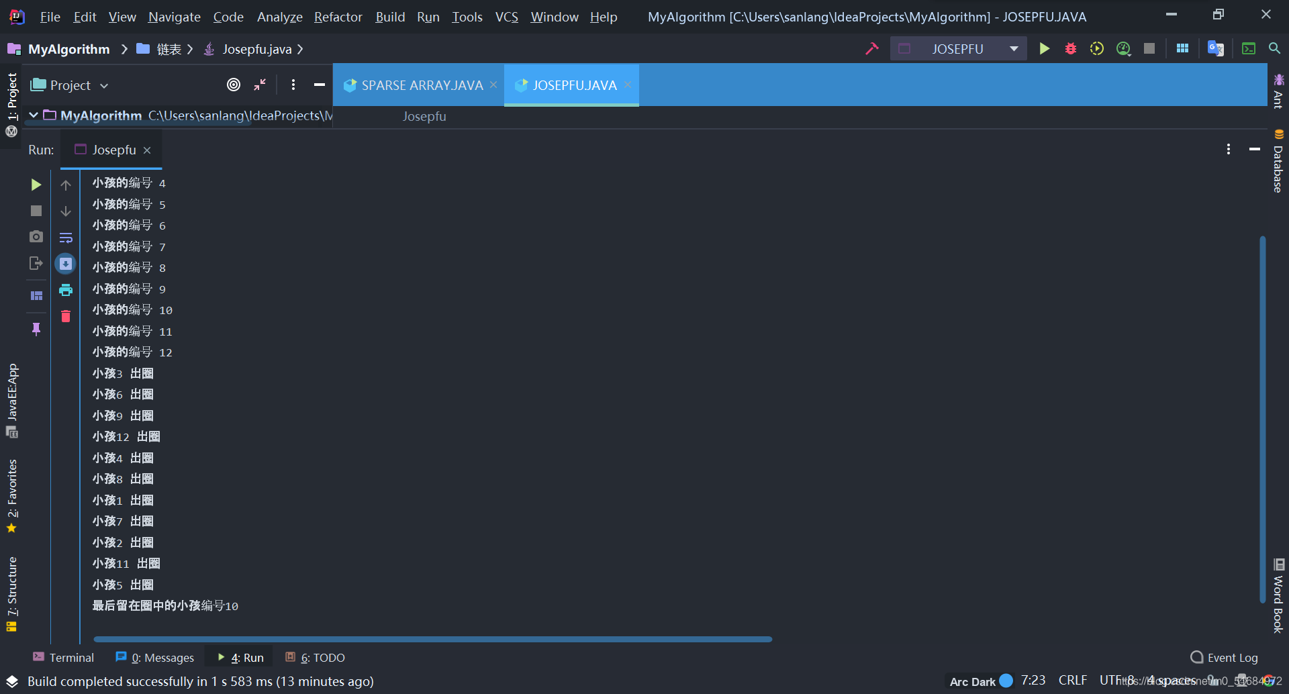Click the tool window quick-access icon
Viewport: 1289px width, 694px height.
(11, 681)
